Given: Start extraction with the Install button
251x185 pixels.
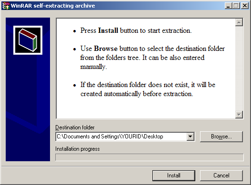Looking at the screenshot, I should [x=174, y=175].
